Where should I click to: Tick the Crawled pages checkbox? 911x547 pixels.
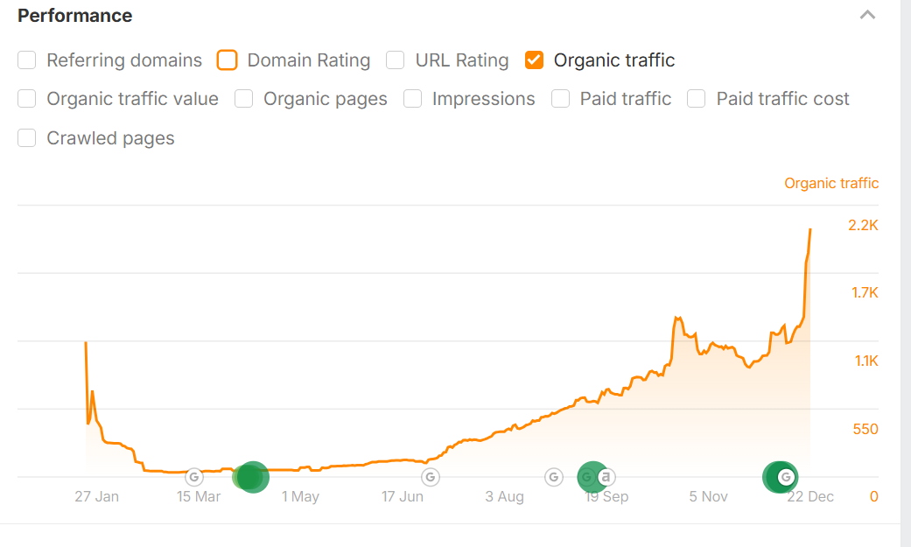point(27,138)
